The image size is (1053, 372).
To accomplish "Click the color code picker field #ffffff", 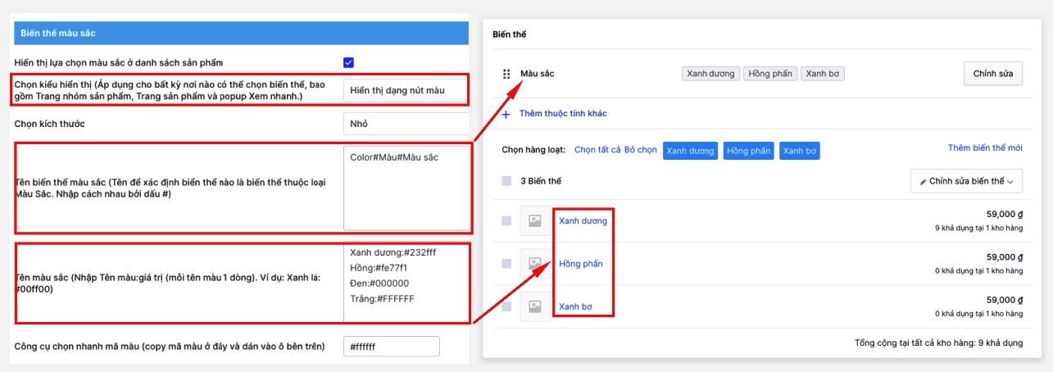I will (x=391, y=347).
